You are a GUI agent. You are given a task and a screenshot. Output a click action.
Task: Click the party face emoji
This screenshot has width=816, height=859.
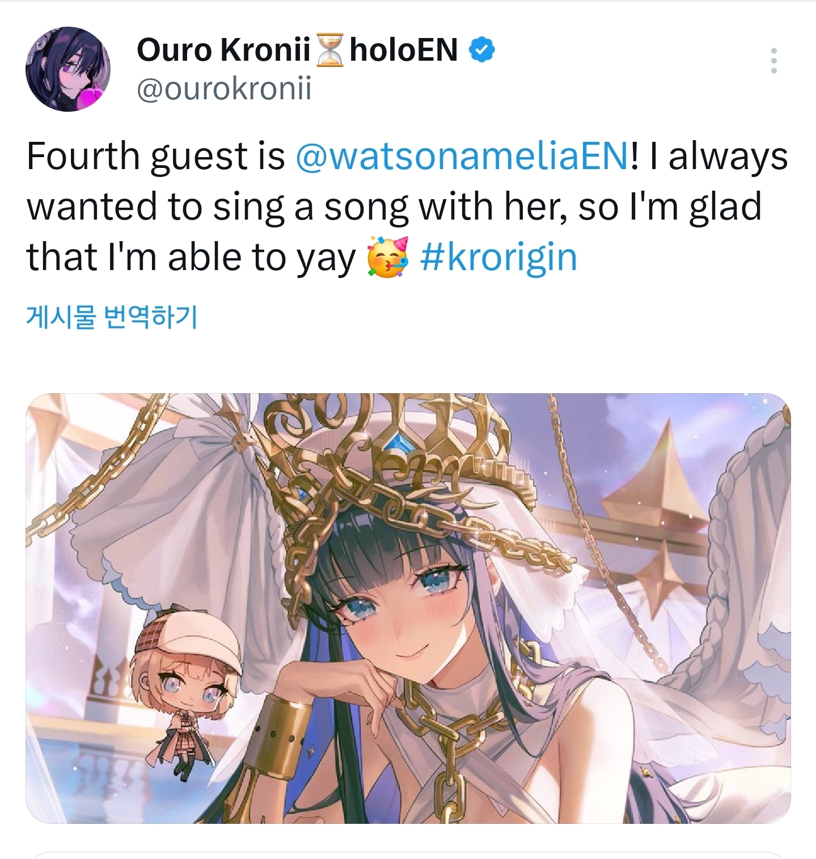388,258
